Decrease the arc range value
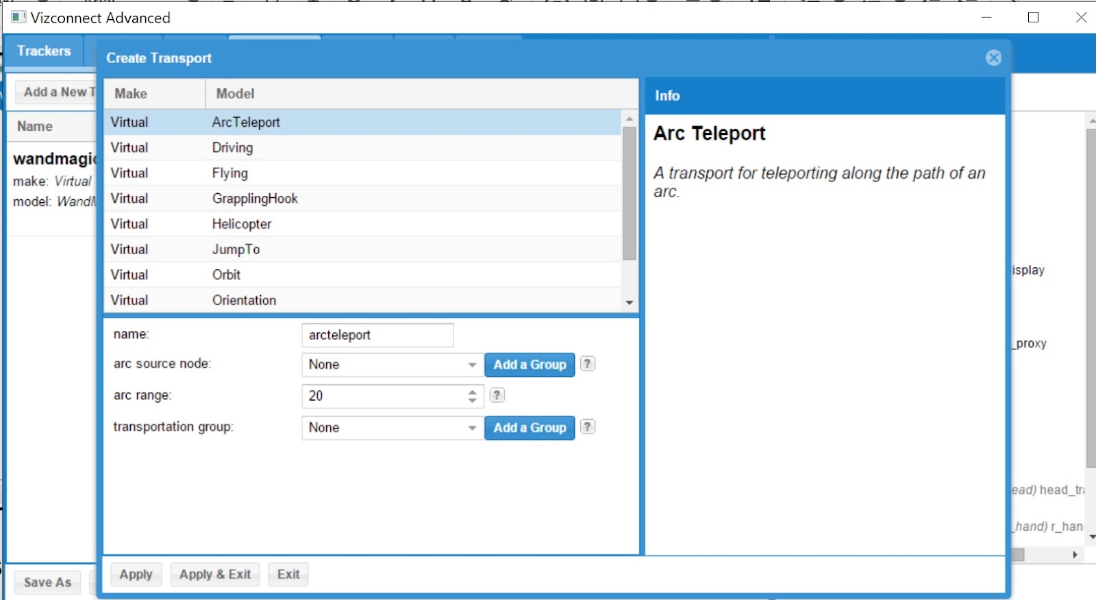 472,400
